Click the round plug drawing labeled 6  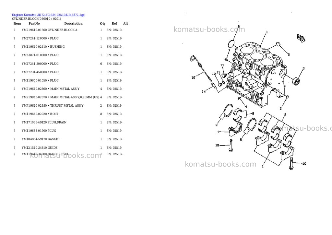tap(231, 44)
